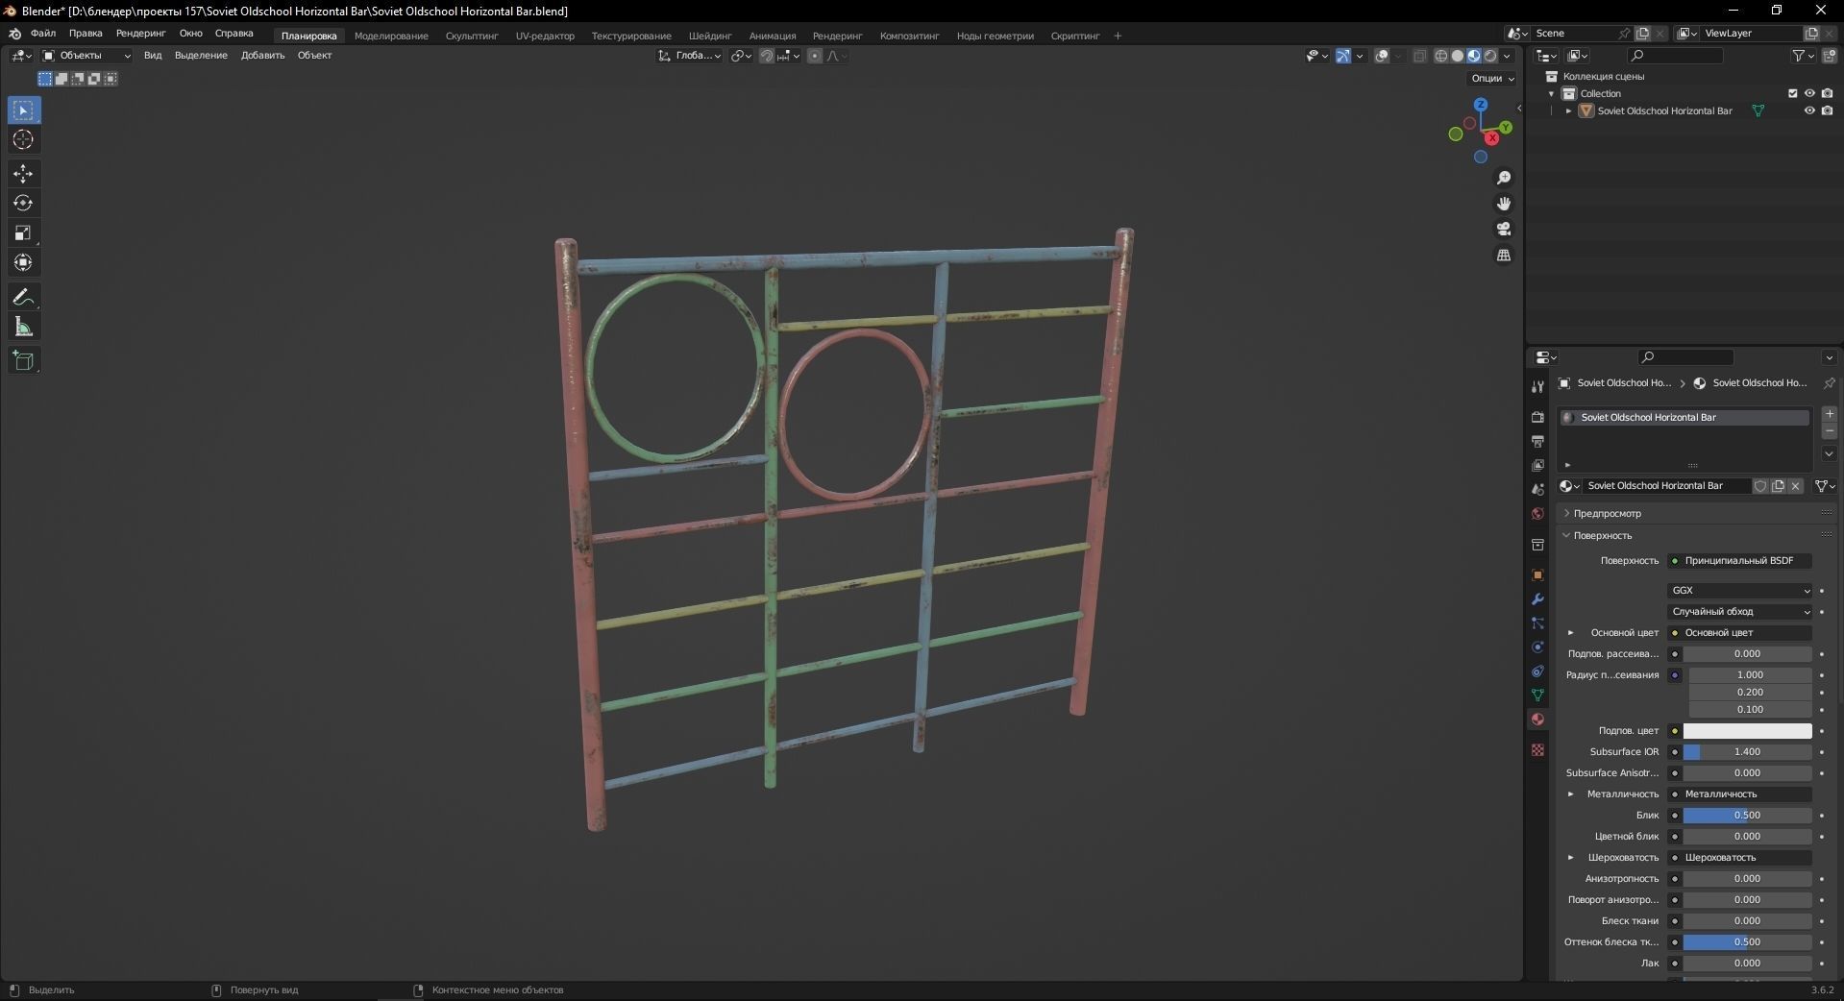The image size is (1844, 1001).
Task: Select the Annotate pencil tool
Action: click(24, 298)
